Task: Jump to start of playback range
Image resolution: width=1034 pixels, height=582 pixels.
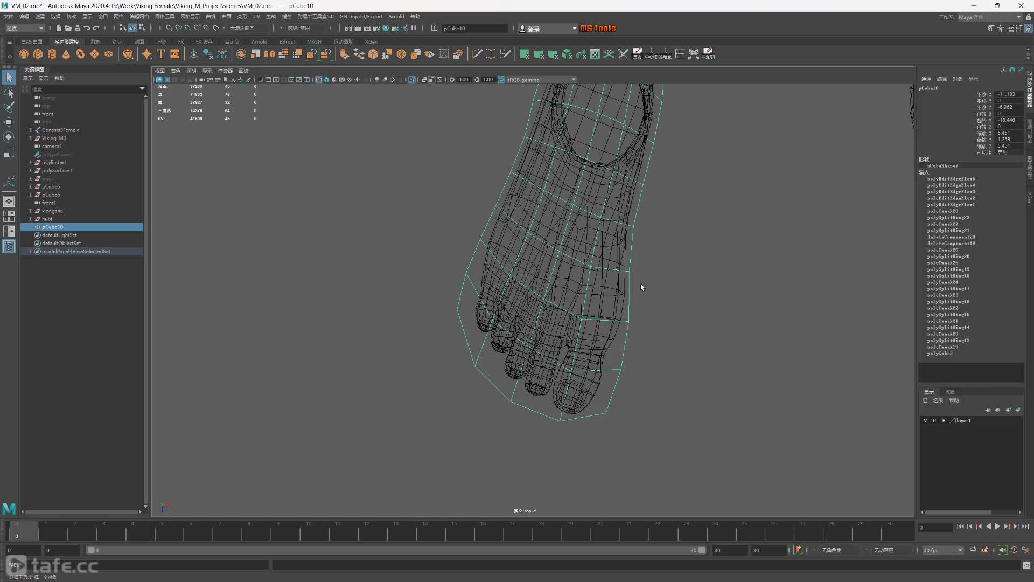Action: 960,526
